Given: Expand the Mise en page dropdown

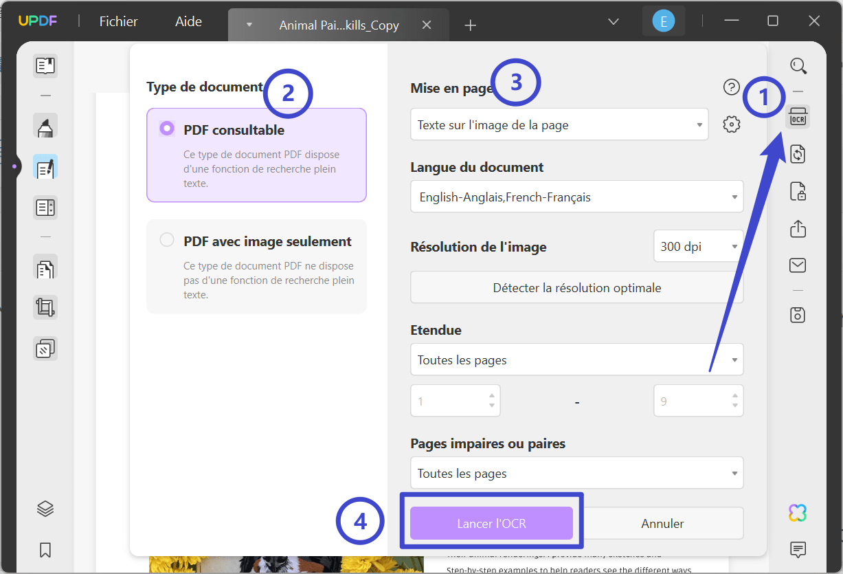Looking at the screenshot, I should (559, 125).
